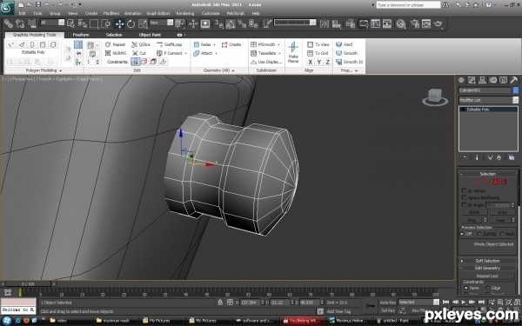Click the Render teapot icon
522x326 pixels.
click(438, 23)
